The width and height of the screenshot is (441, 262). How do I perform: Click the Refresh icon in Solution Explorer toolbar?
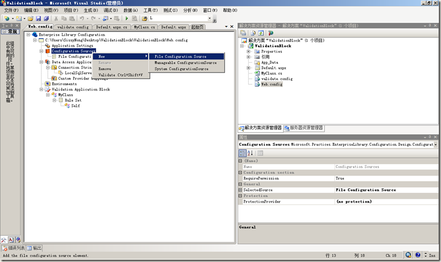261,33
